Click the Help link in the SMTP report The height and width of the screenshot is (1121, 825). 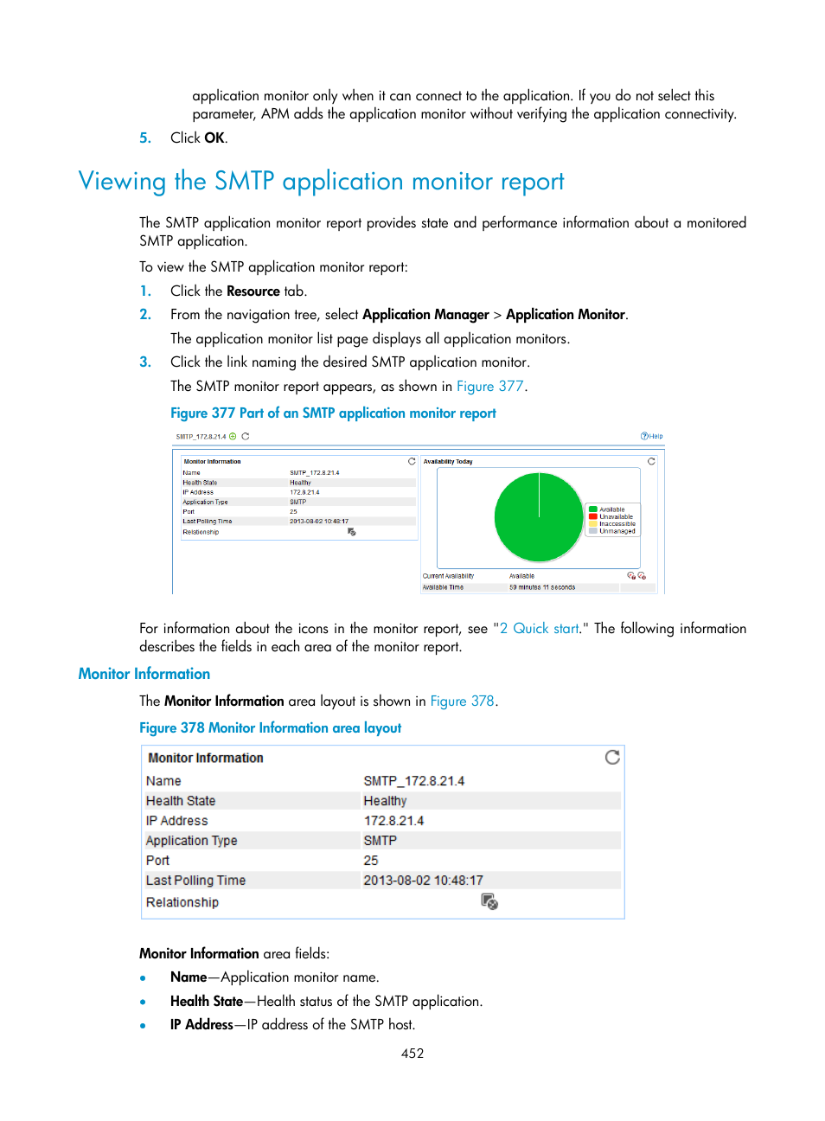(x=656, y=437)
